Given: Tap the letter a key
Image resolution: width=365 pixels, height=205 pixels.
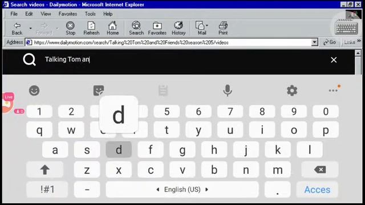Looking at the screenshot, I should point(55,150).
